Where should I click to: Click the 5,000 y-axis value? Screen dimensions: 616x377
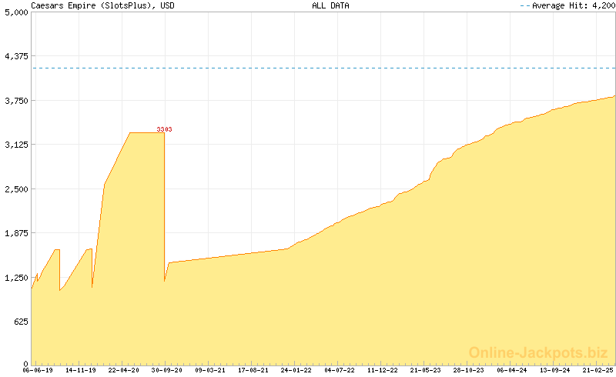15,12
